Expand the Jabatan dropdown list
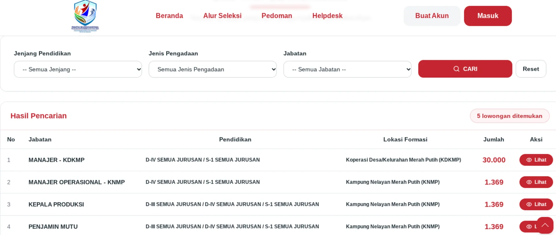 [347, 69]
